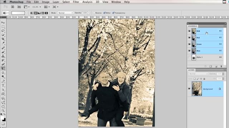Select the Spot Healing Brush tool
This screenshot has height=128, width=229.
pos(3,48)
